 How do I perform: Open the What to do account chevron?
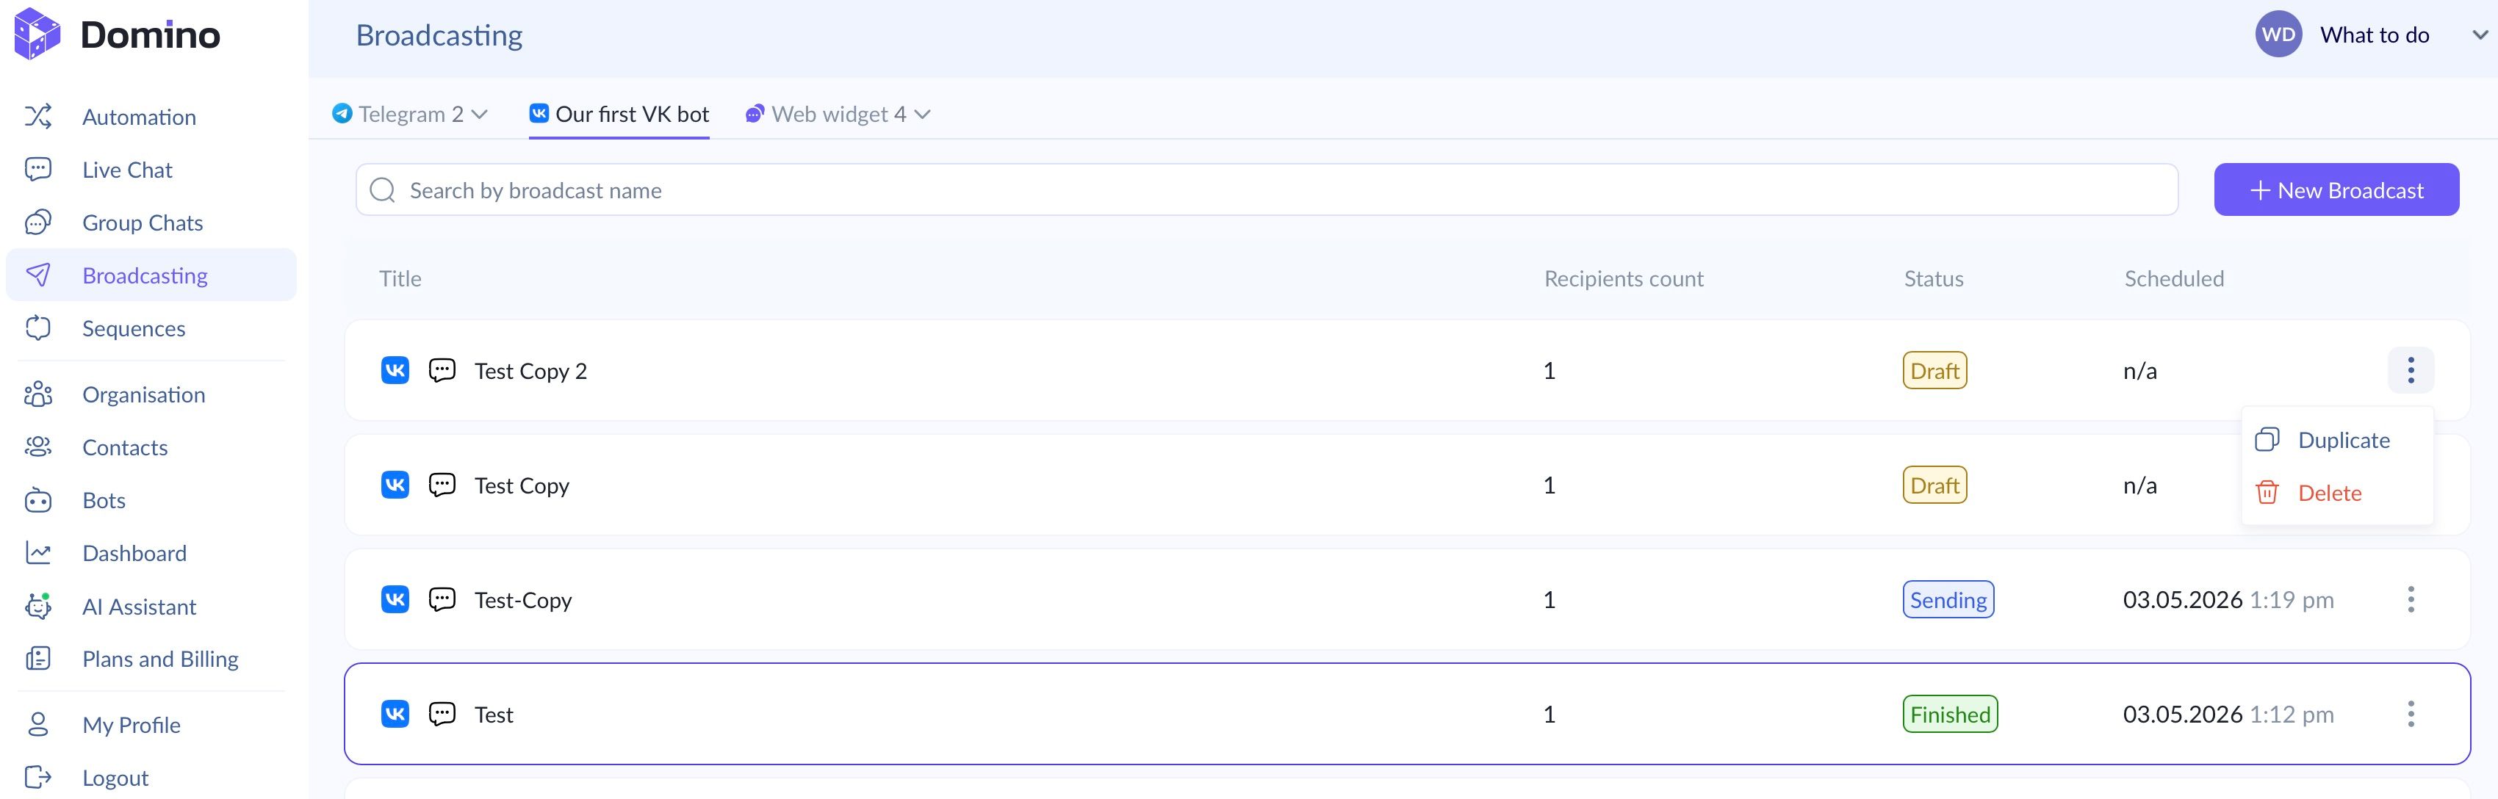click(2480, 35)
